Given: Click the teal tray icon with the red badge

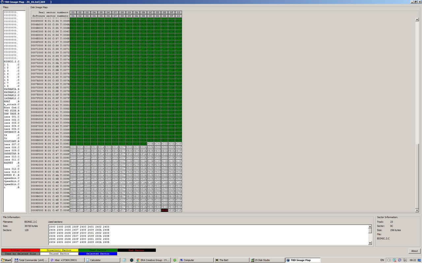Looking at the screenshot, I should click(394, 260).
